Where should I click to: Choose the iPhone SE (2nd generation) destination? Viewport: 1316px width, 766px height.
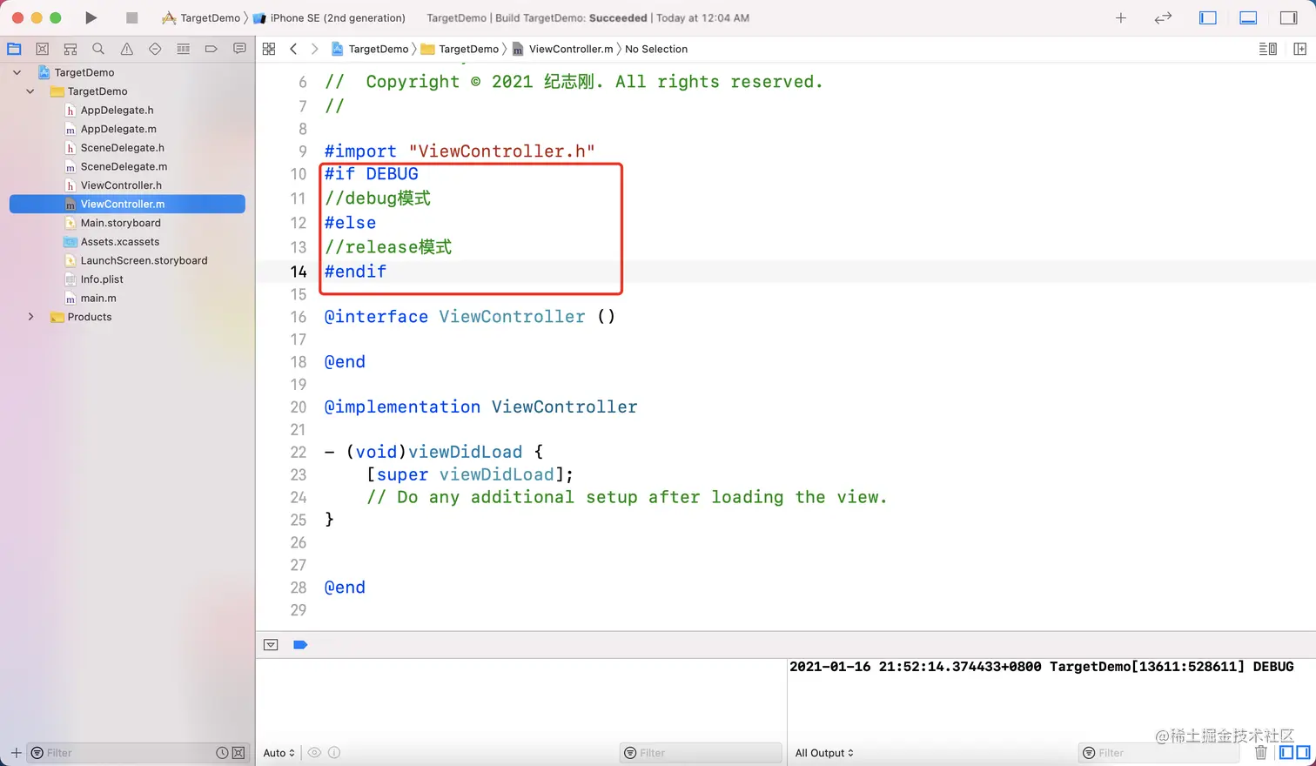(330, 17)
